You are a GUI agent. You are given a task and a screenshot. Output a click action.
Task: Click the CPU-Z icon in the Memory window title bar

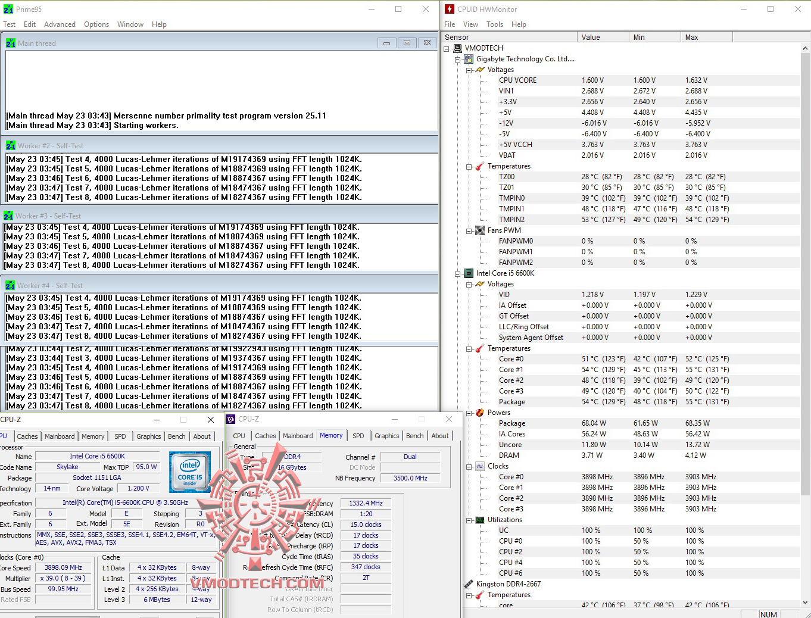pos(230,419)
